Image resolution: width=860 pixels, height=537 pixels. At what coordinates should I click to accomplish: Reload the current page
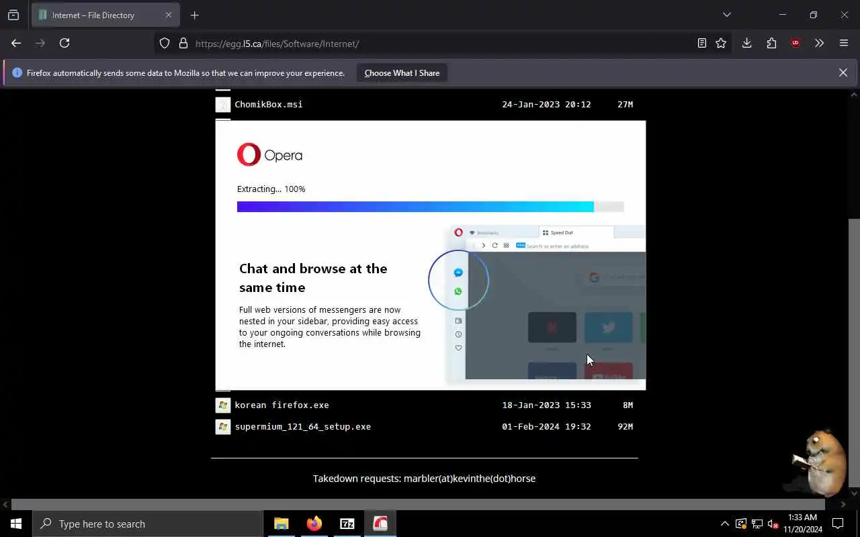(64, 43)
